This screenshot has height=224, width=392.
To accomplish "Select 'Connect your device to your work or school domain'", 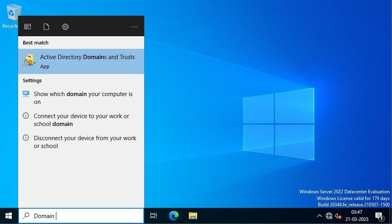I will pos(81,120).
